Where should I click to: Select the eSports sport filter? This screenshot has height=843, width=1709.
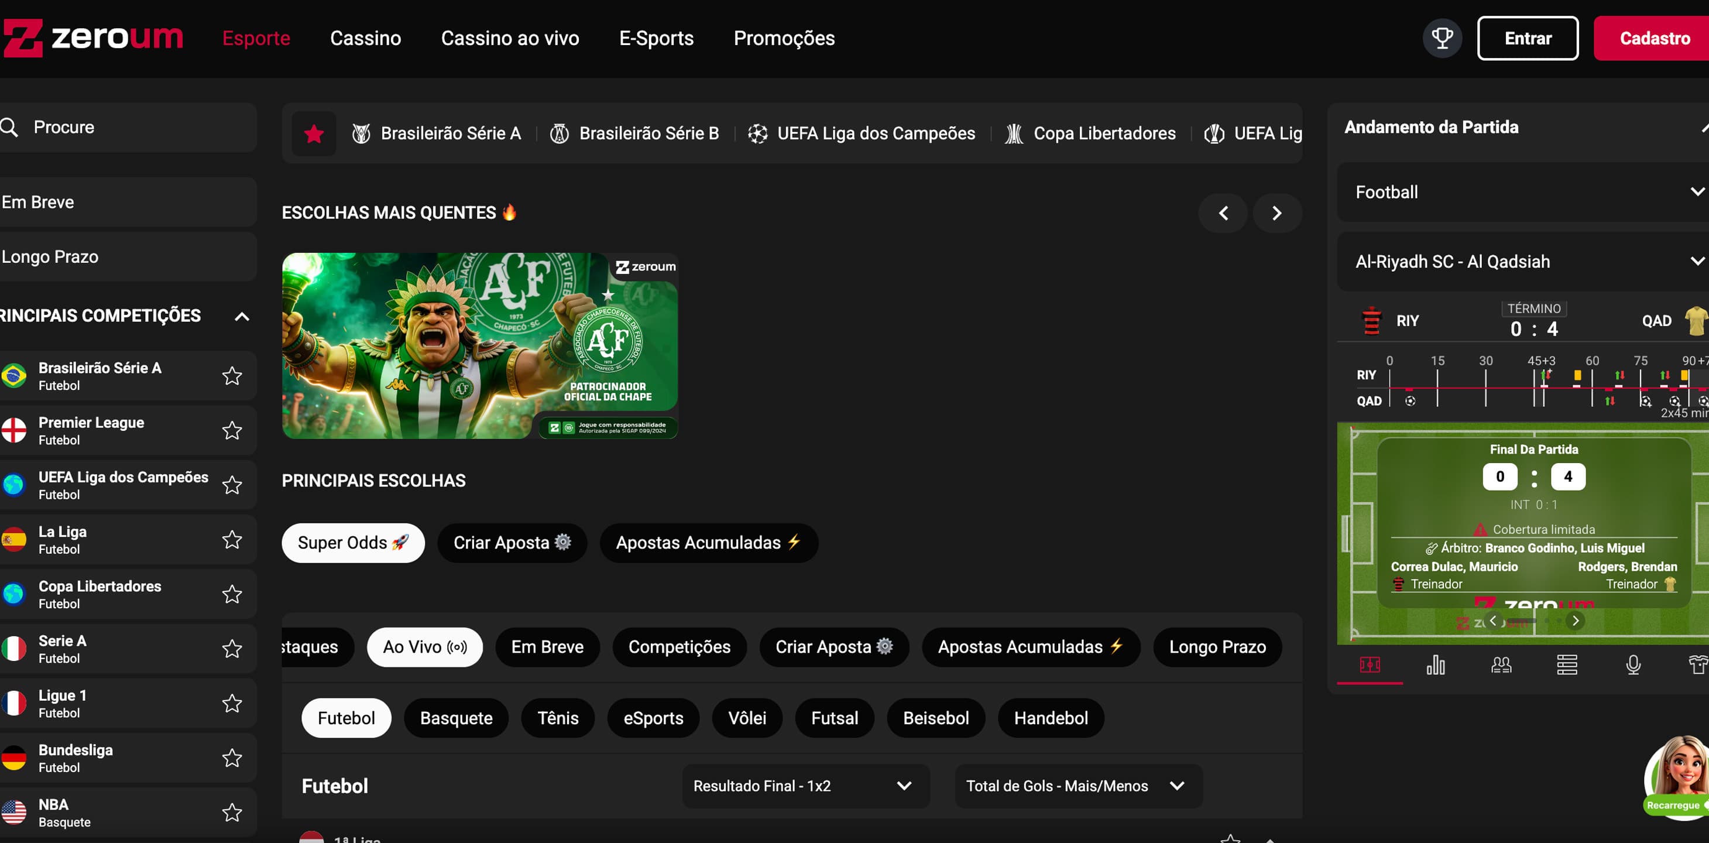pyautogui.click(x=654, y=718)
